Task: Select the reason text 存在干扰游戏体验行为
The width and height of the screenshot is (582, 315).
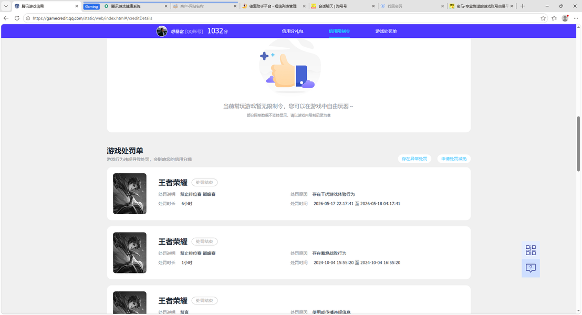Action: point(334,194)
